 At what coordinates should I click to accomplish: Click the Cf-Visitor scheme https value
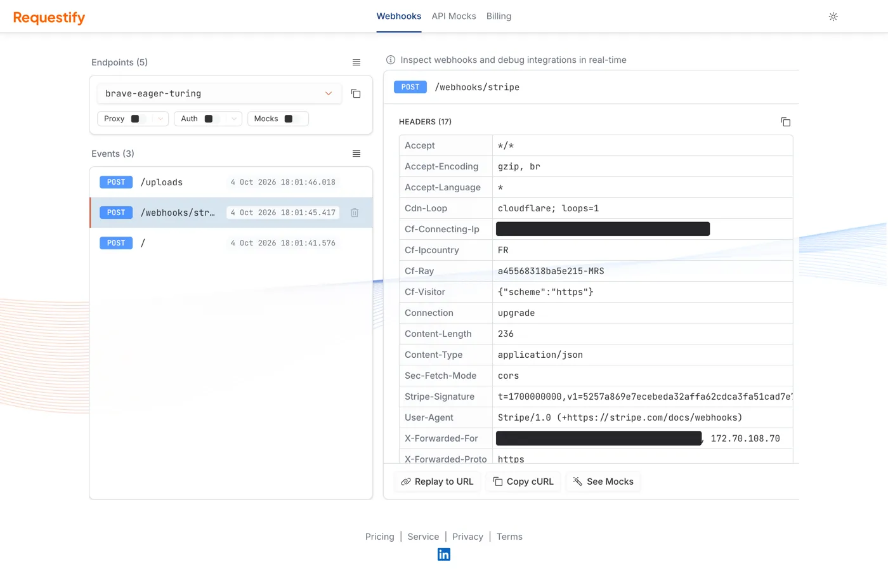(x=545, y=292)
